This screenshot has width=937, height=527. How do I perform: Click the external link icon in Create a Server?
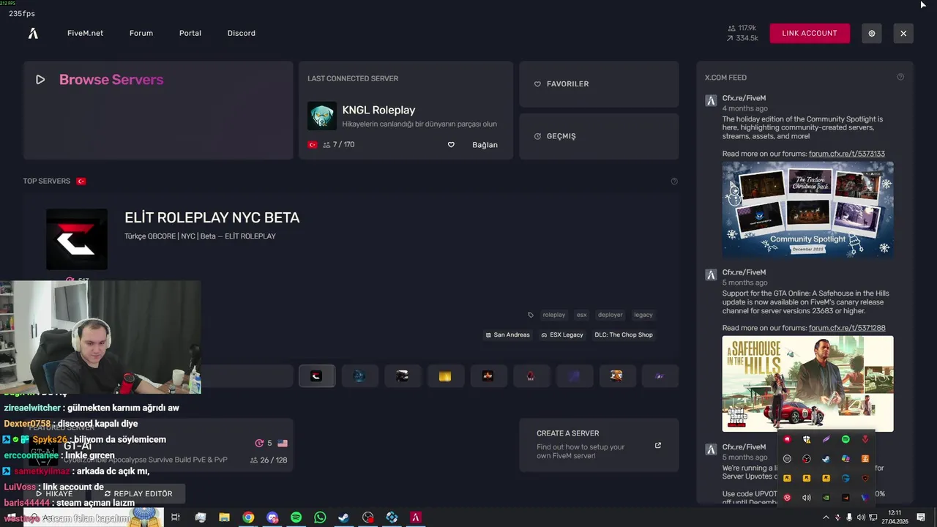(x=657, y=445)
